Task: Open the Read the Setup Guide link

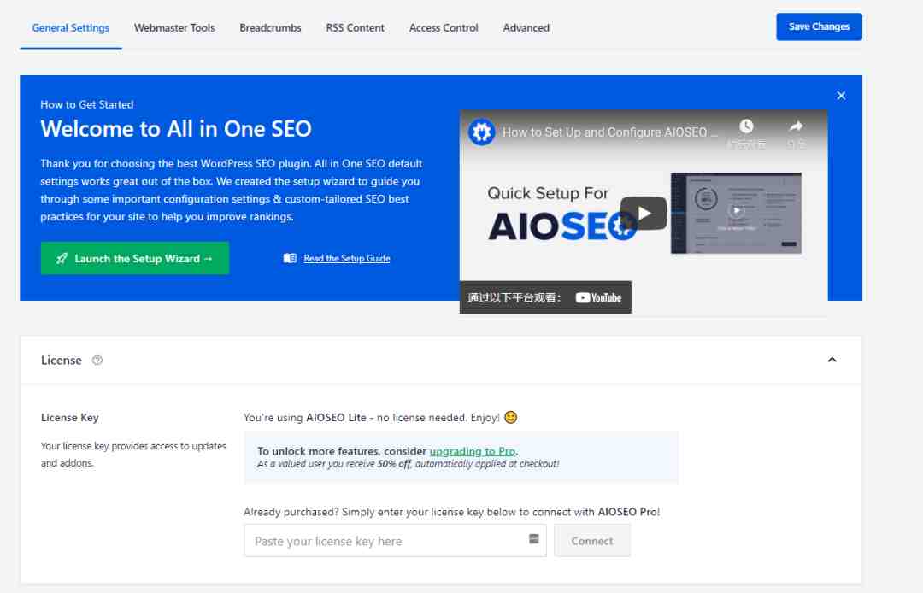Action: pyautogui.click(x=347, y=258)
